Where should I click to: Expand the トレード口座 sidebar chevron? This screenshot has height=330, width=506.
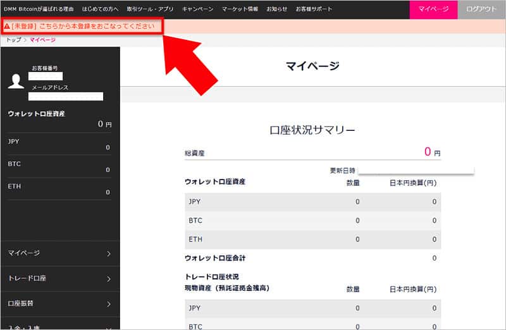click(x=109, y=279)
